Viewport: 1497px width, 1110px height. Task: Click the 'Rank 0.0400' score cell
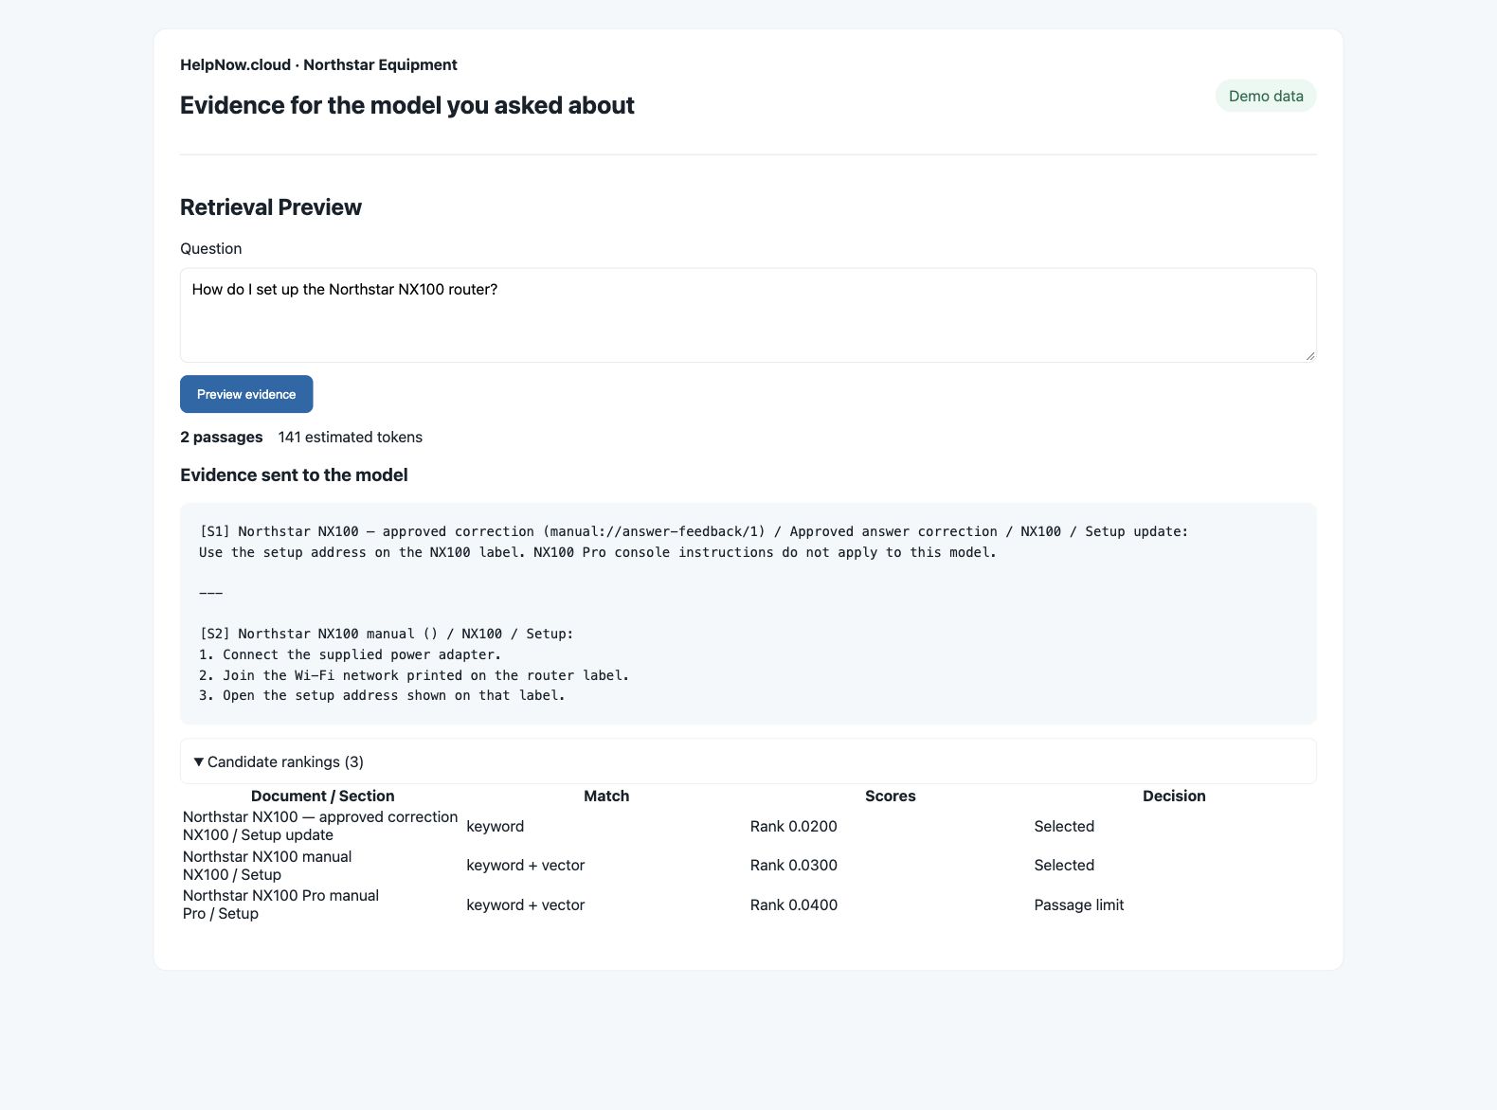tap(794, 904)
